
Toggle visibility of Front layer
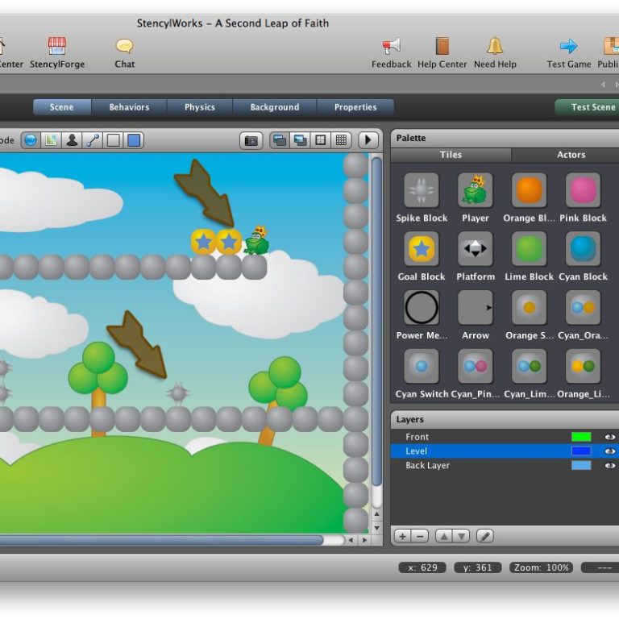(610, 437)
